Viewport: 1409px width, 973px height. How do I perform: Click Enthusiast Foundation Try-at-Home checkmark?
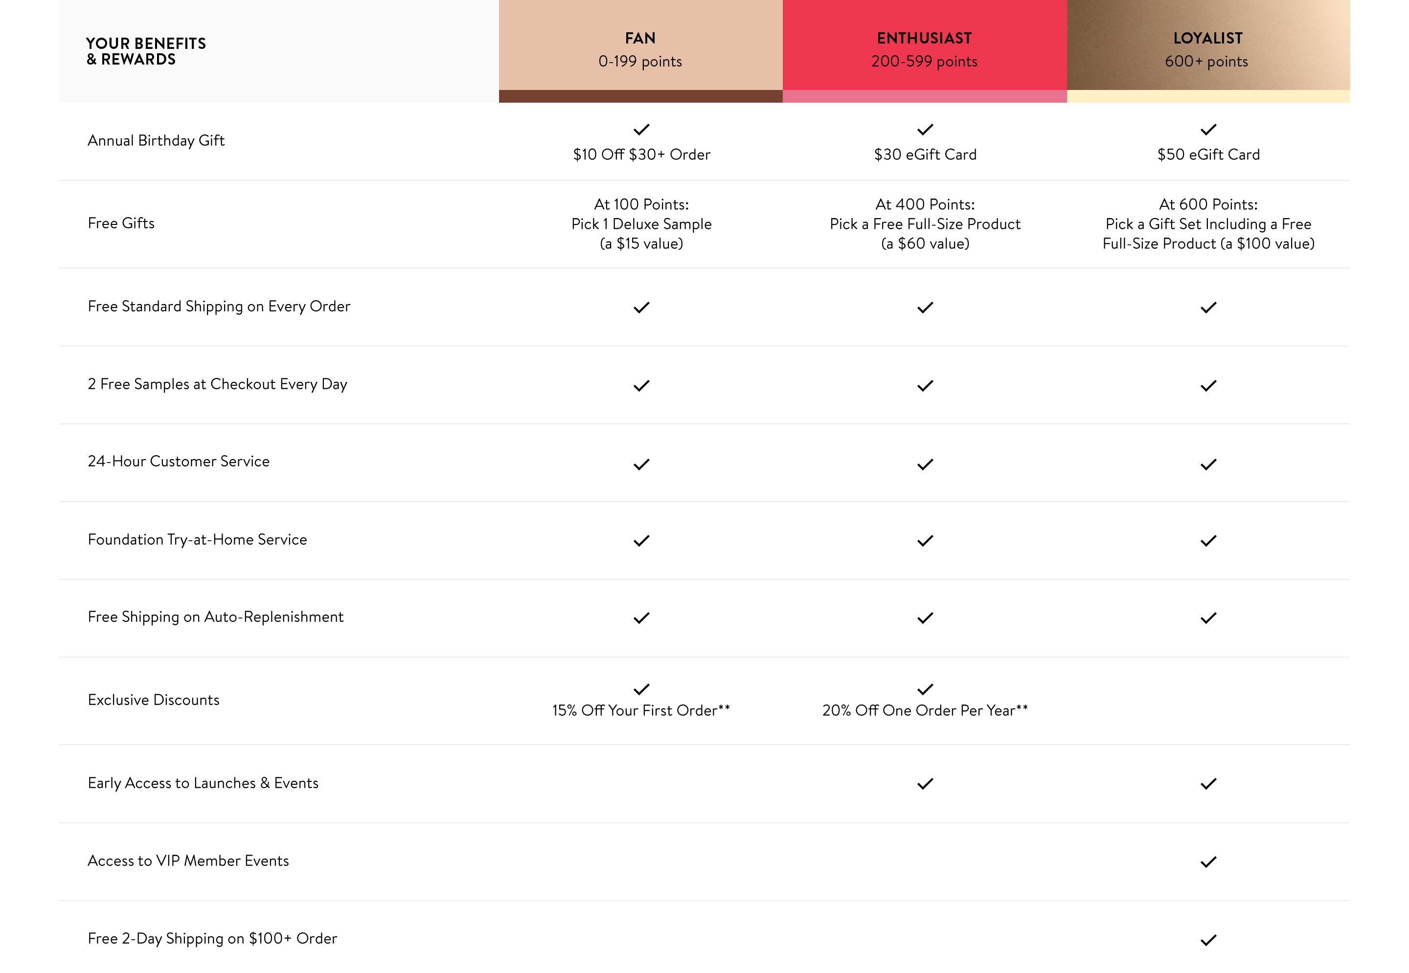(925, 540)
